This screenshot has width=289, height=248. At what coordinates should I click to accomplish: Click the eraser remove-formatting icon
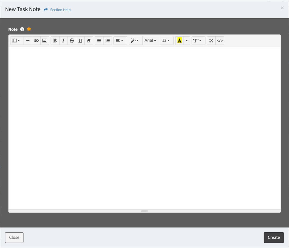coord(89,41)
